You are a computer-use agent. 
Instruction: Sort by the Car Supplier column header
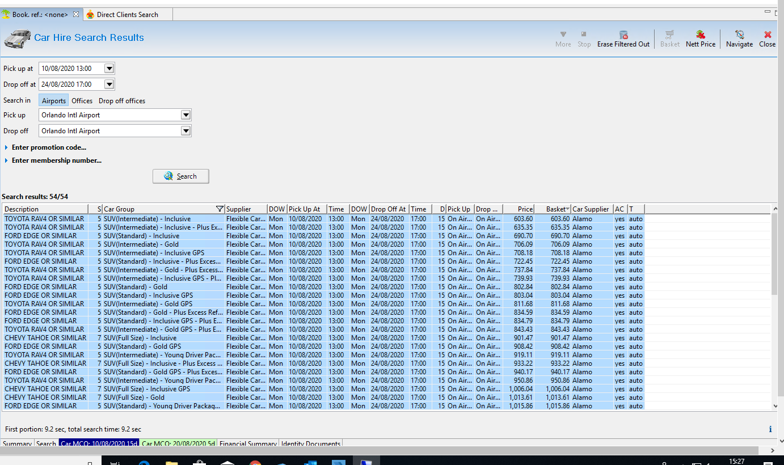click(x=592, y=209)
